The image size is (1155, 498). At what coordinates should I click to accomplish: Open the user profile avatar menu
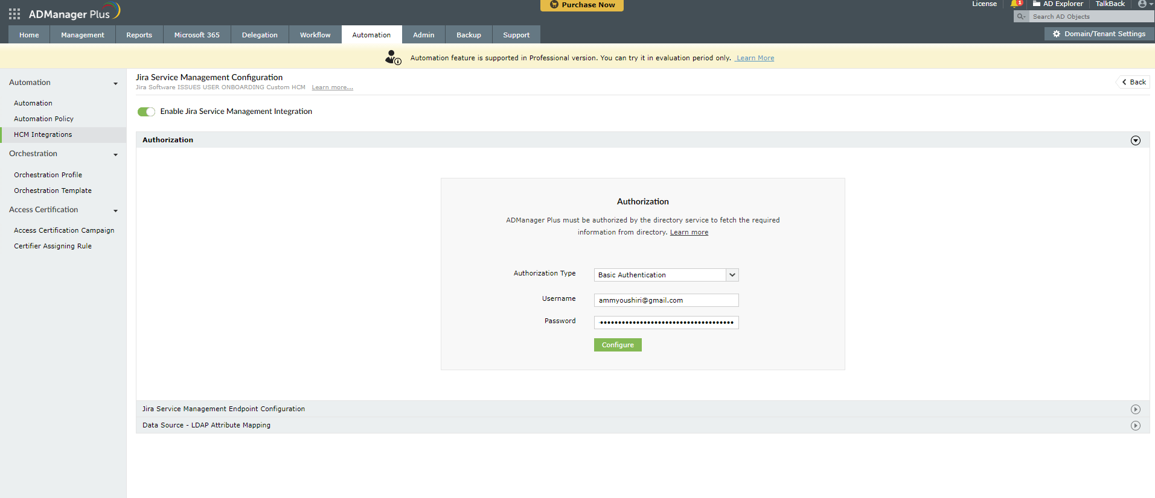tap(1145, 4)
